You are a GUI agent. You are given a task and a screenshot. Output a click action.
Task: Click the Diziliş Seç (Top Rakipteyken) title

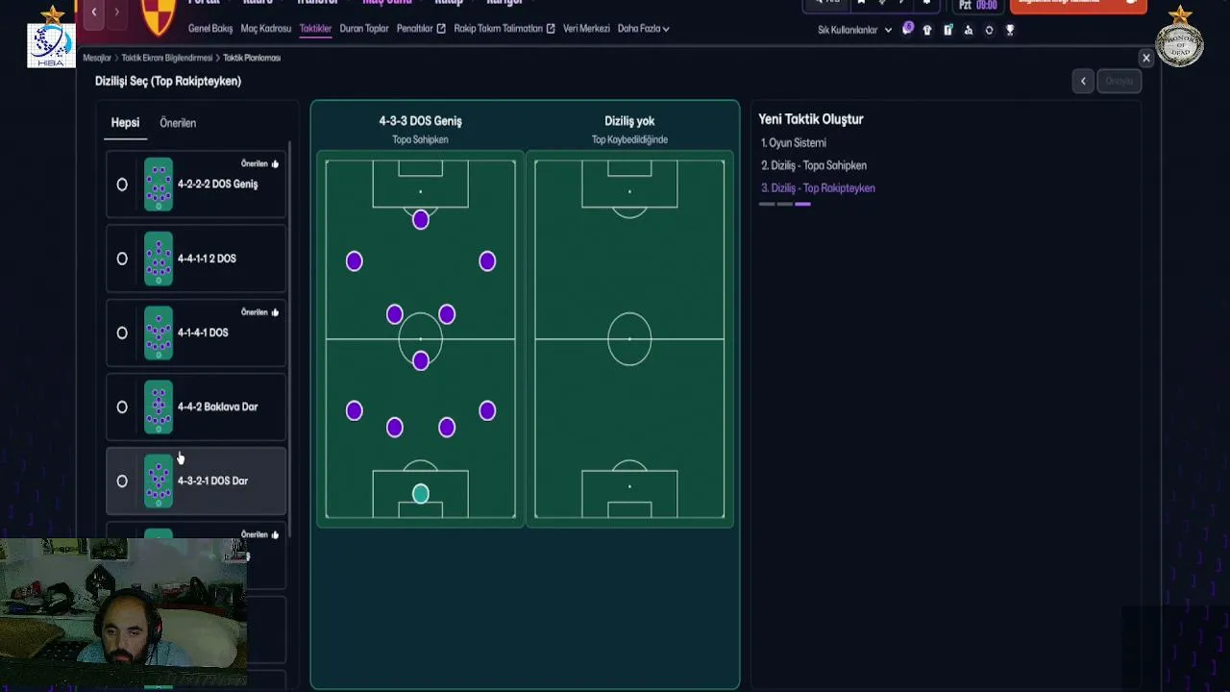tap(168, 81)
